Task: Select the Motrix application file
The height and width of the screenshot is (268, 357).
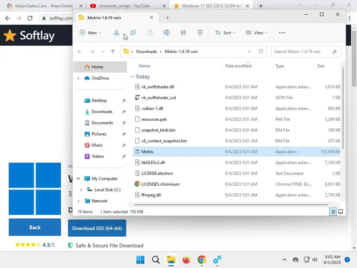Action: [236, 152]
